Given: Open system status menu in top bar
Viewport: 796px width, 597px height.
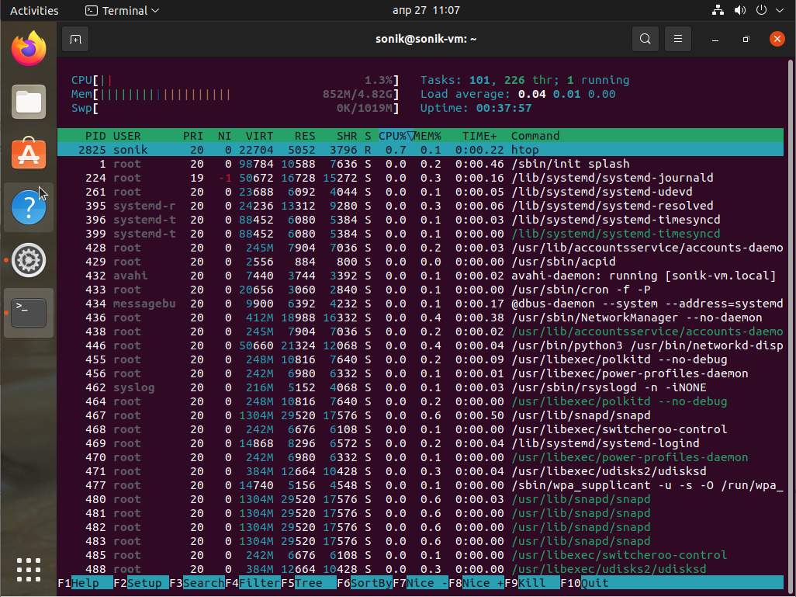Looking at the screenshot, I should click(742, 11).
